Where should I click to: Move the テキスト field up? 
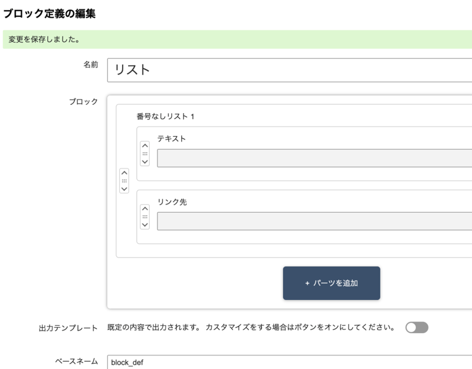(145, 146)
